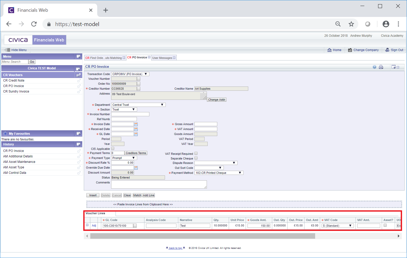Click the help icon in CR PO Invoice header
Screen dimensions: 407x258
click(x=374, y=67)
